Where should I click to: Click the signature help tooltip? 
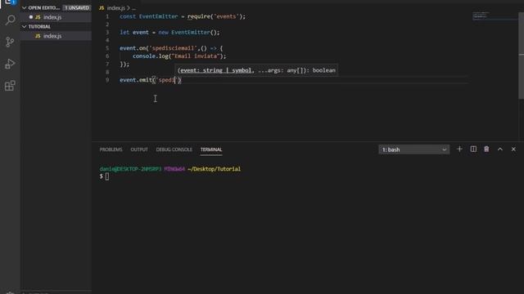(x=256, y=70)
